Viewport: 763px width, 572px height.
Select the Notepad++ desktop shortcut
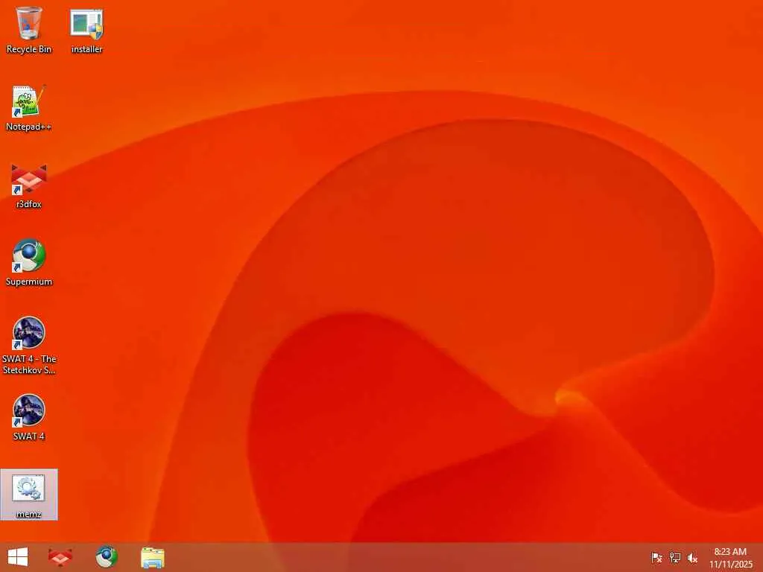click(29, 108)
